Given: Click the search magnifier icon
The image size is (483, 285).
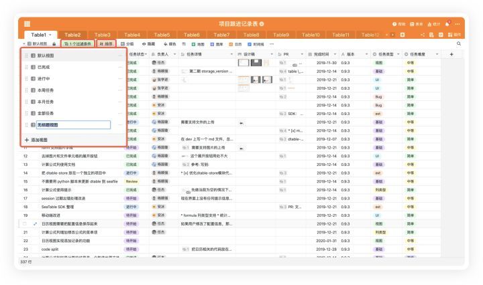Looking at the screenshot, I should pos(459,44).
